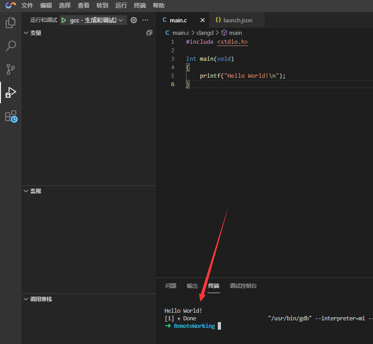373x344 pixels.
Task: Open the Extensions view icon
Action: pyautogui.click(x=11, y=116)
